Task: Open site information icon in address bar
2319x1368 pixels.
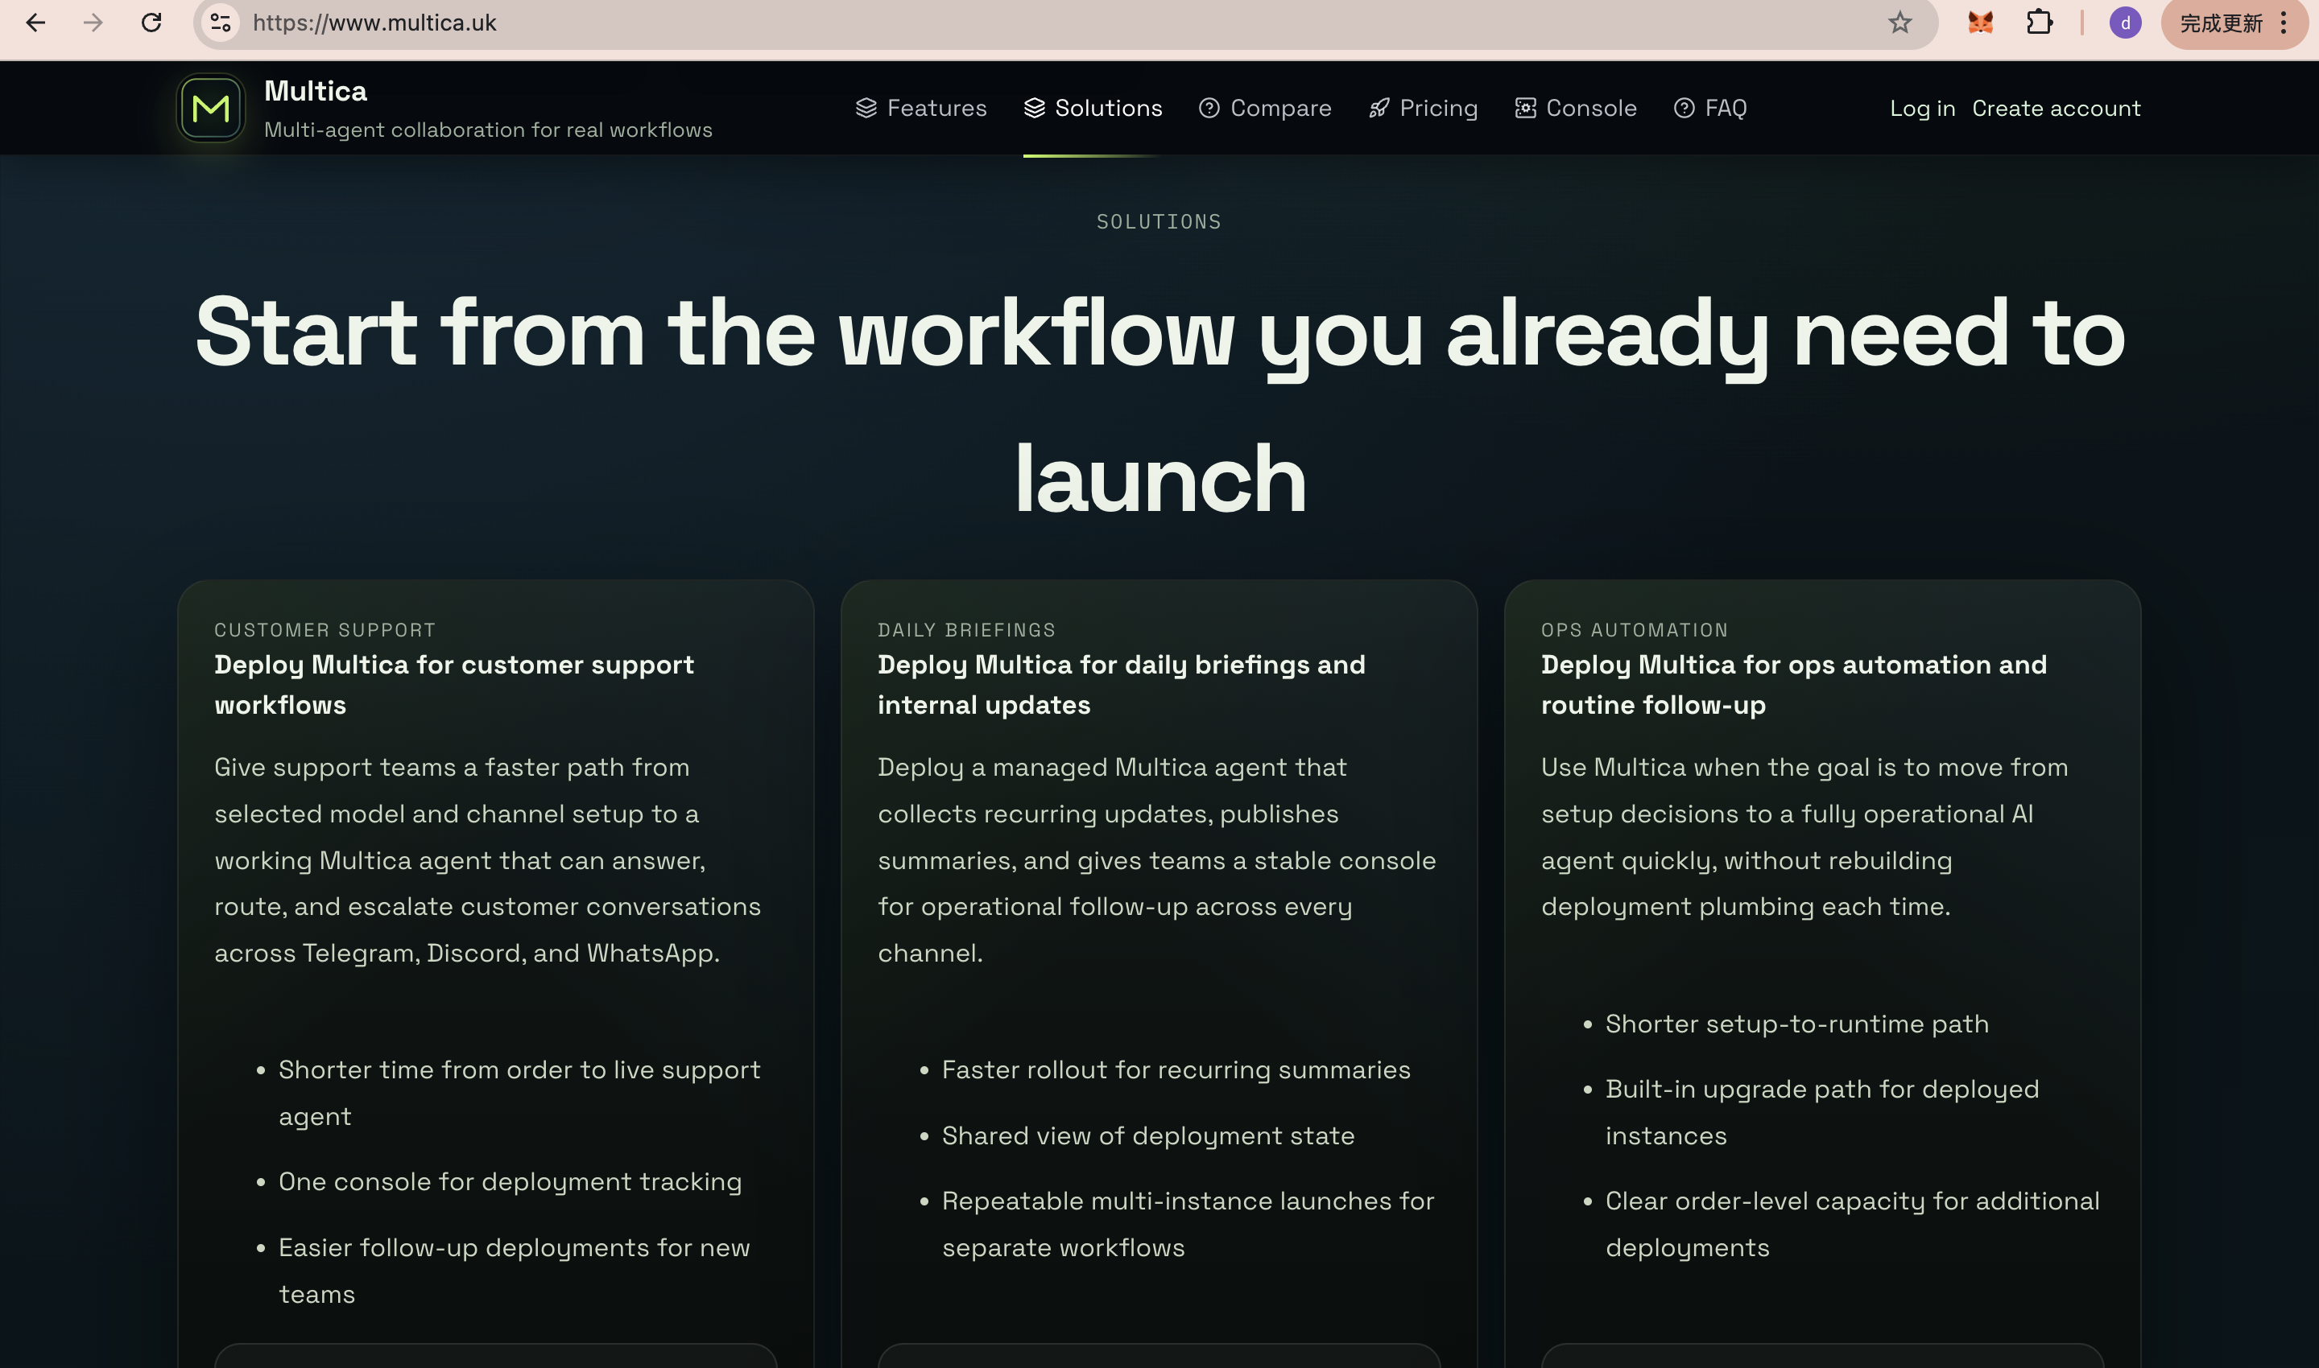Action: 221,22
